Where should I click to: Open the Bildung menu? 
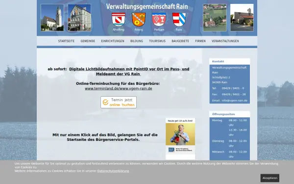pyautogui.click(x=137, y=41)
